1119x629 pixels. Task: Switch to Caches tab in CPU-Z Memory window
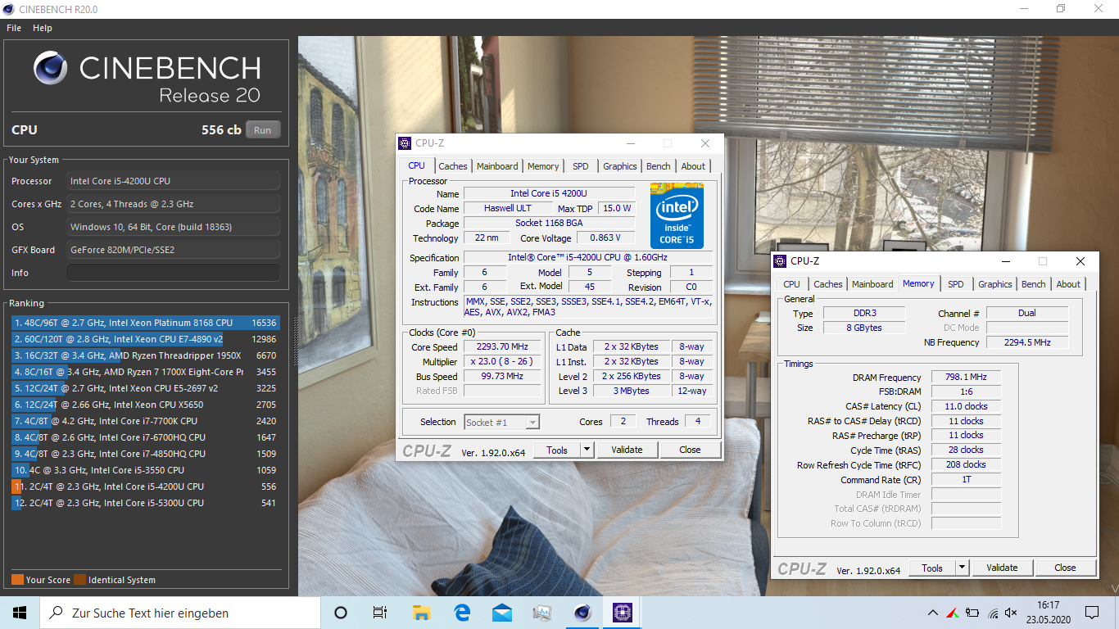pos(827,284)
